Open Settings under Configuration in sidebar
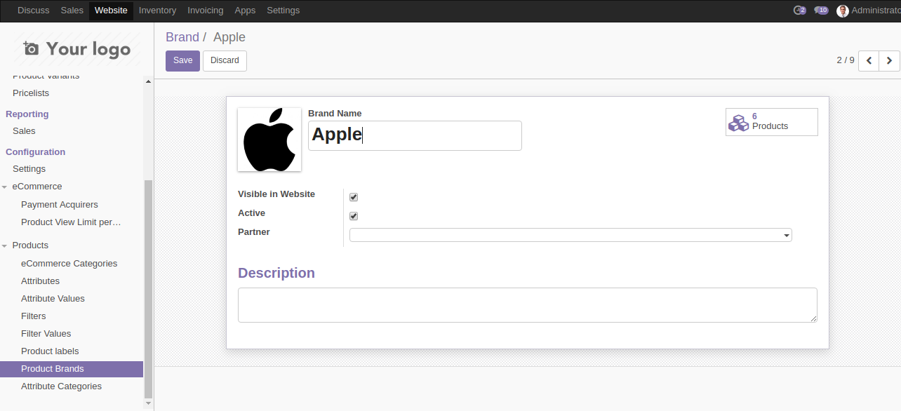Viewport: 901px width, 411px height. click(x=29, y=169)
